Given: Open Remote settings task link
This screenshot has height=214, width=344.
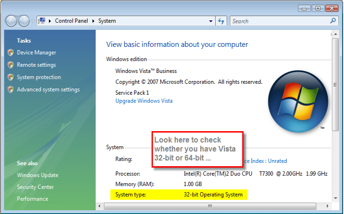Looking at the screenshot, I should (x=37, y=65).
